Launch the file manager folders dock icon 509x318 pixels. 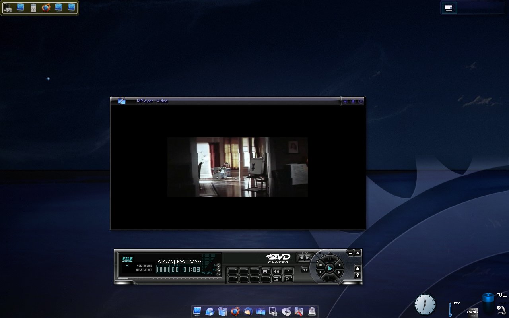point(222,311)
